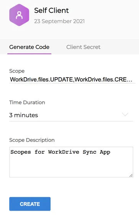Click the text 'Scopes for WorkDrive Sync App'
This screenshot has width=139, height=219.
click(61, 152)
